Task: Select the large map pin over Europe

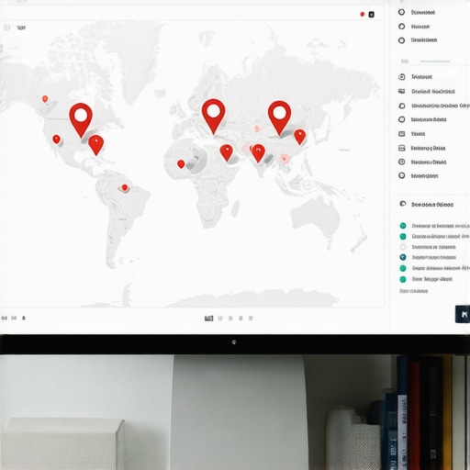Action: click(x=213, y=117)
